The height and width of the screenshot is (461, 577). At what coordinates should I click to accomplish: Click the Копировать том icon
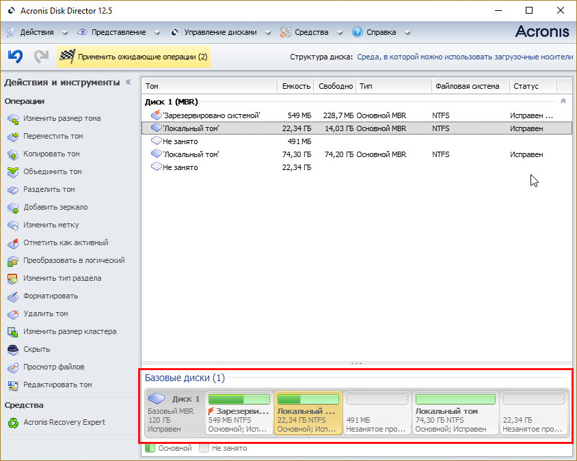(x=13, y=154)
